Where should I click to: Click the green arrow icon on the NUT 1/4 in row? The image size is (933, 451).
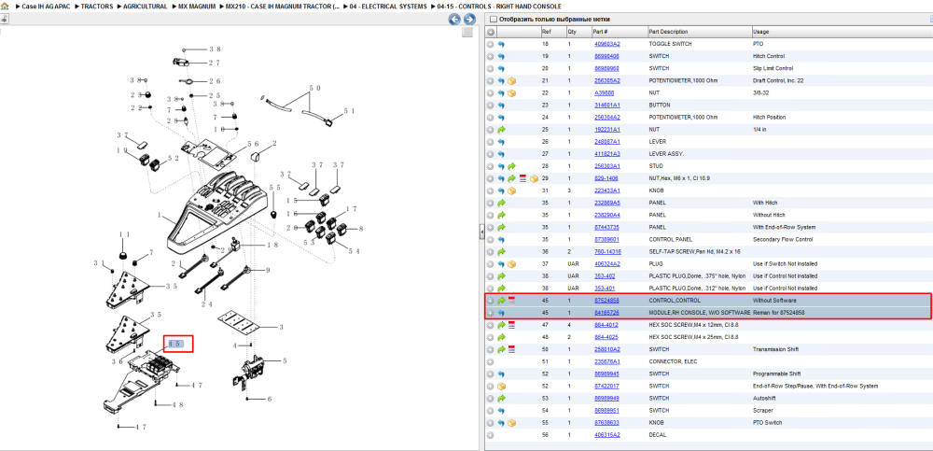[501, 129]
